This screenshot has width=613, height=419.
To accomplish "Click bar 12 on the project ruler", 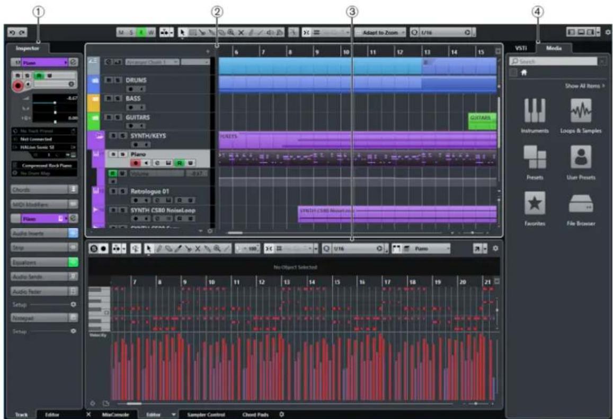I will pyautogui.click(x=400, y=52).
